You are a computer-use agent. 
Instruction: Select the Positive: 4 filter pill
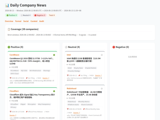tap(12, 15)
